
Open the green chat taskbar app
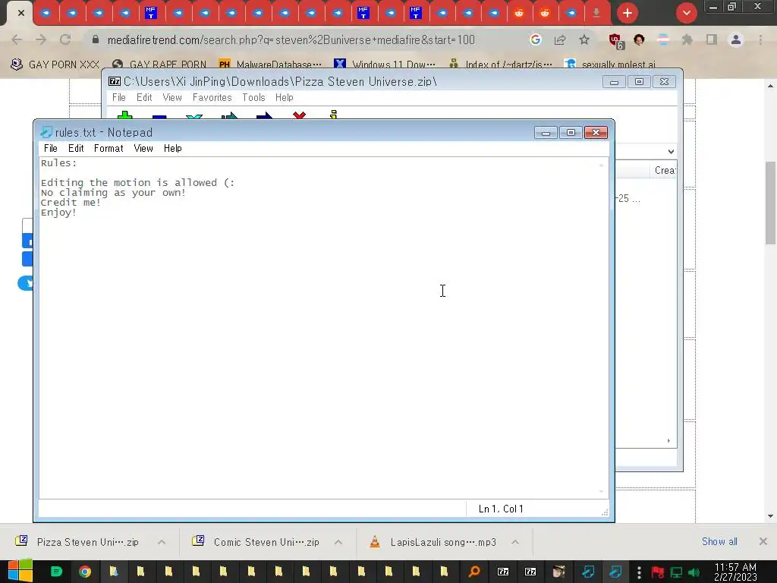click(x=56, y=572)
